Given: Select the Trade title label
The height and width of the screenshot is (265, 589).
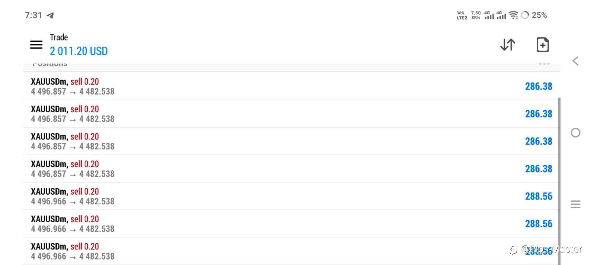Looking at the screenshot, I should [59, 37].
